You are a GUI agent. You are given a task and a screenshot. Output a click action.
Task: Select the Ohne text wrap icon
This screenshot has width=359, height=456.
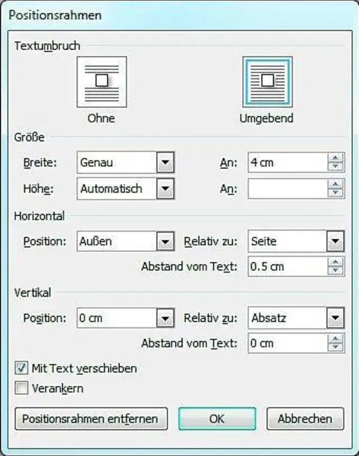[102, 81]
